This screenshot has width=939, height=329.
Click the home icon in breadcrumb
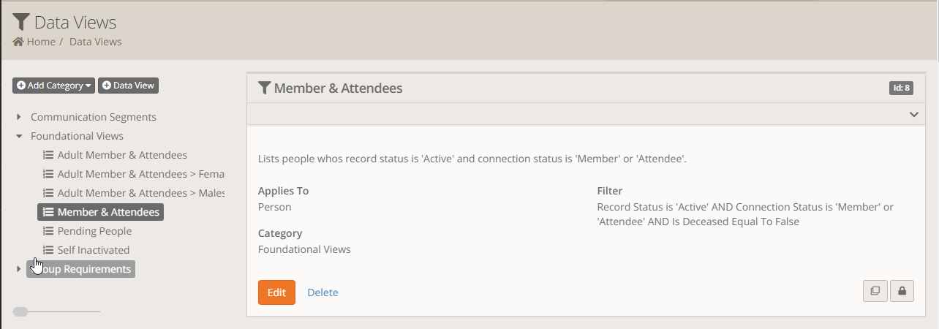[18, 42]
